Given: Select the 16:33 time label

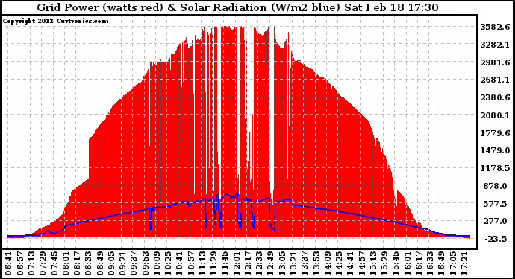Looking at the screenshot, I should (430, 263).
